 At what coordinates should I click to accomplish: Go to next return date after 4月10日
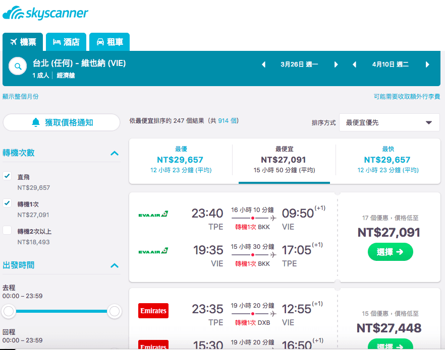(x=427, y=64)
